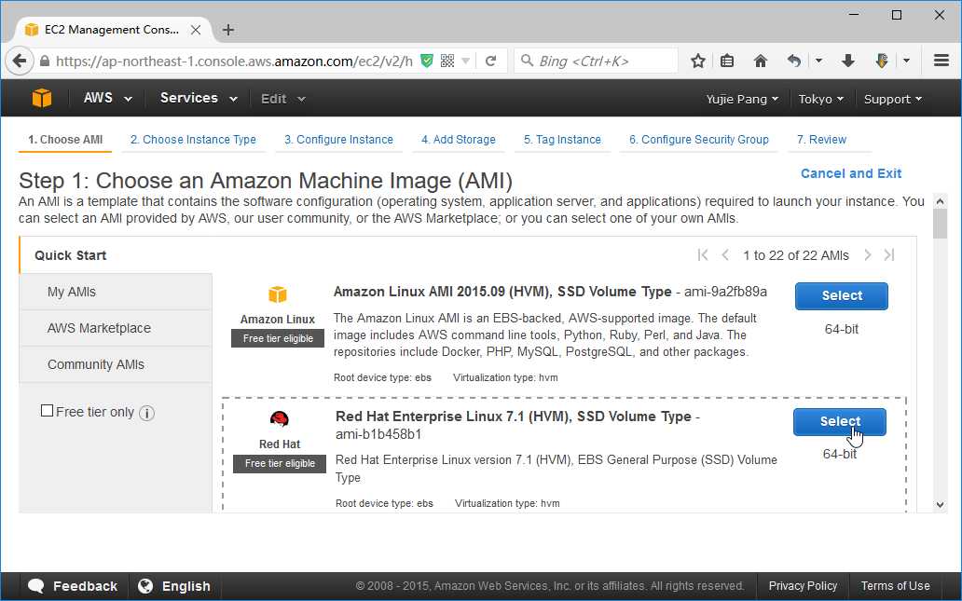The image size is (962, 601).
Task: Click the browser URL address field
Action: coord(234,61)
